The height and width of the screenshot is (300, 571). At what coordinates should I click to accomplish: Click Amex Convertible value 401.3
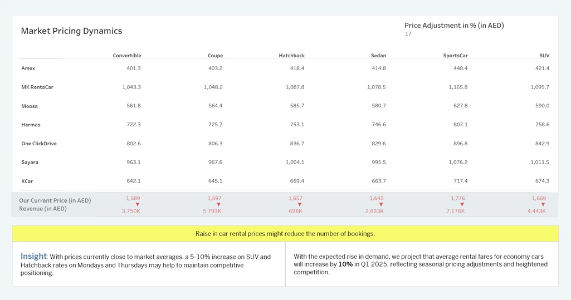pos(134,68)
